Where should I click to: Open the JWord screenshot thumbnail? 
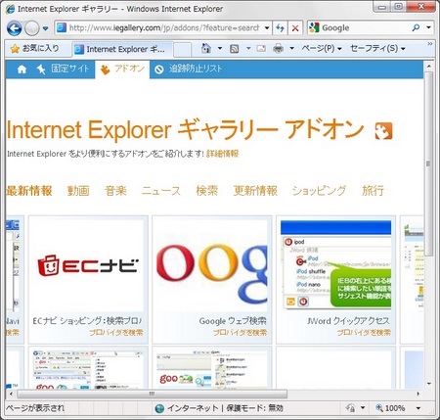[x=335, y=264]
